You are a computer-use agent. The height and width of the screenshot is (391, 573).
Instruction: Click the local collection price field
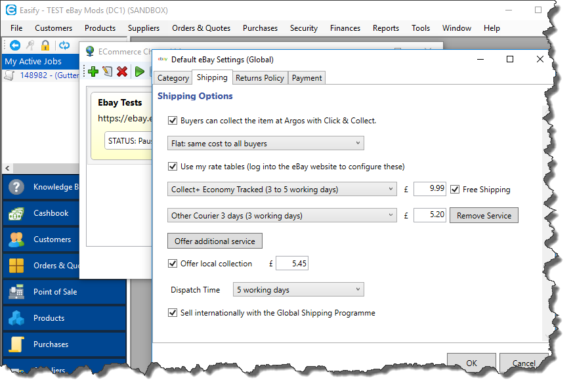coord(292,264)
